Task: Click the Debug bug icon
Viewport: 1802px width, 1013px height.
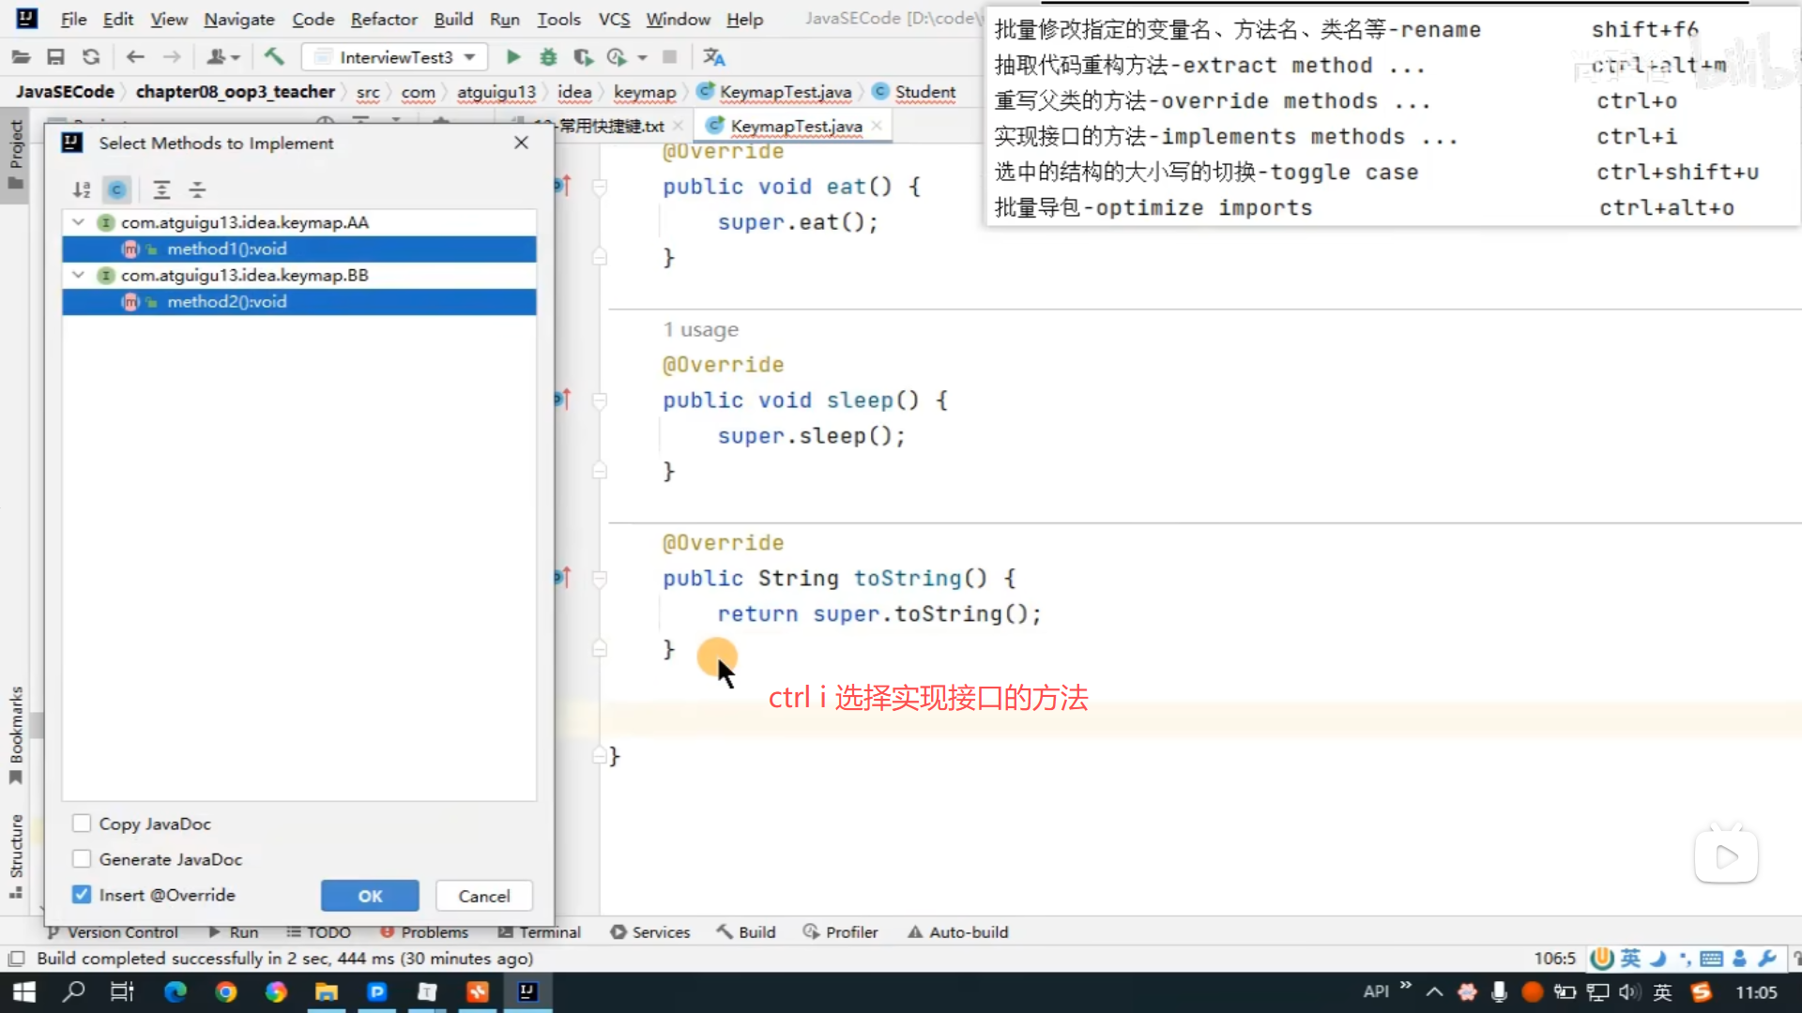Action: pos(548,57)
